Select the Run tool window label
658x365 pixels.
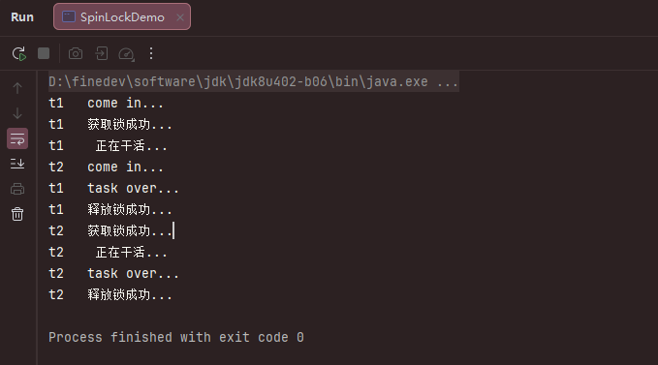[22, 17]
